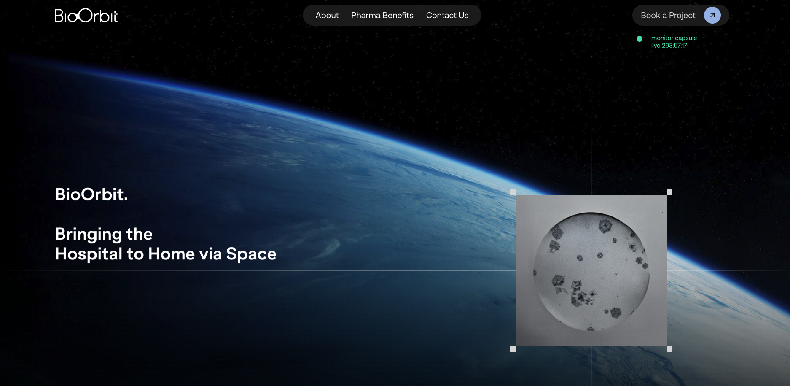Click the 'Hospital to Home via Space' text
The image size is (790, 386).
click(x=166, y=254)
